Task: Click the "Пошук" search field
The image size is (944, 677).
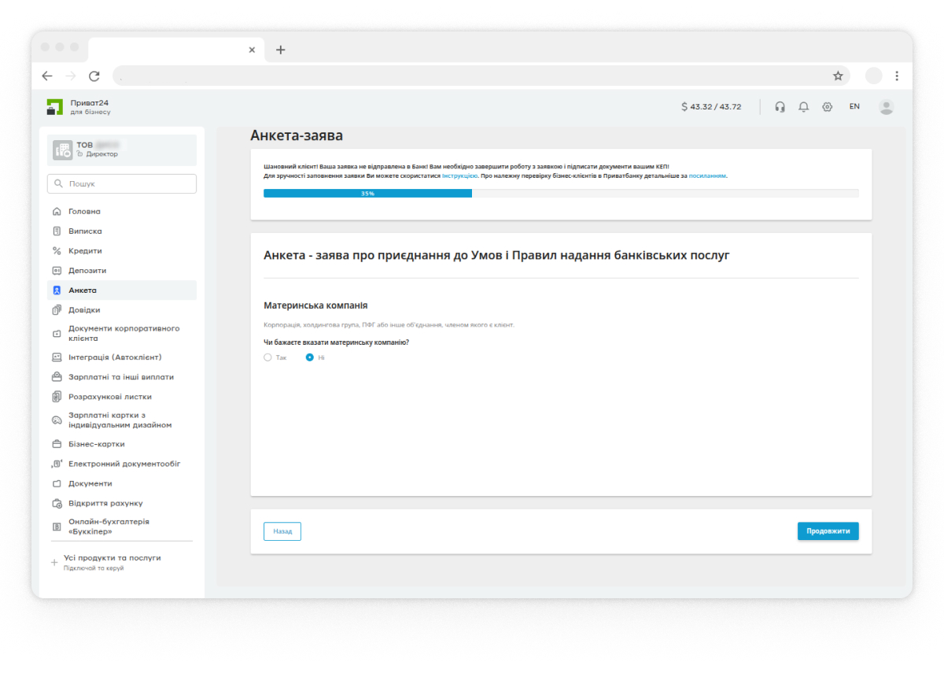Action: (122, 183)
